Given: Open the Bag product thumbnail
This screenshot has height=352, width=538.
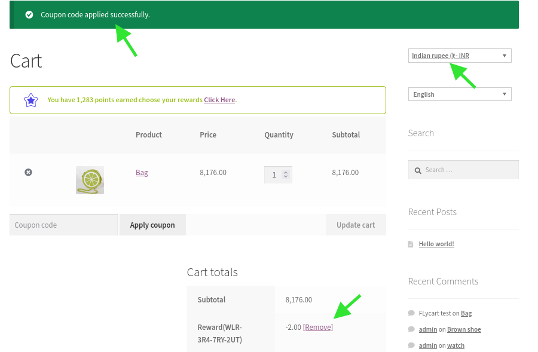Looking at the screenshot, I should point(90,180).
